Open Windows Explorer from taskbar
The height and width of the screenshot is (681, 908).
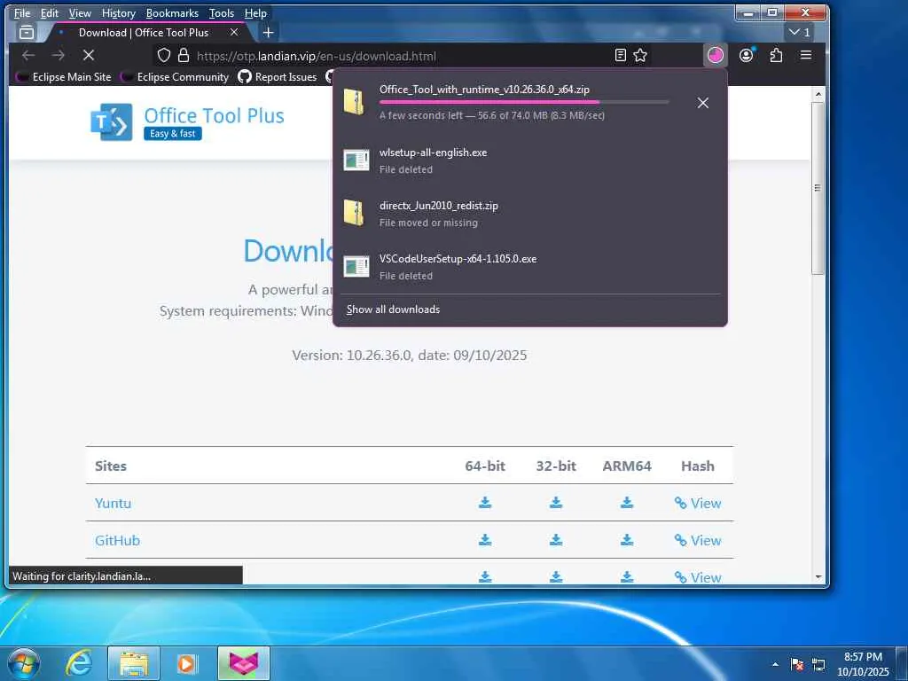[x=134, y=663]
